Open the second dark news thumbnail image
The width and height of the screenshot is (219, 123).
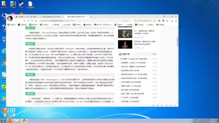coord(125,44)
